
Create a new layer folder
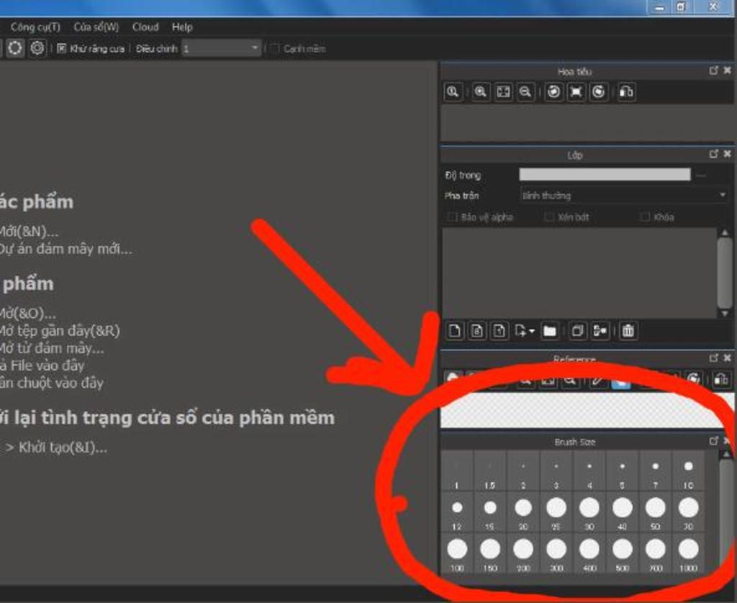[x=549, y=331]
